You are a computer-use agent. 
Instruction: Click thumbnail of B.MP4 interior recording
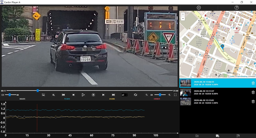click(186, 92)
